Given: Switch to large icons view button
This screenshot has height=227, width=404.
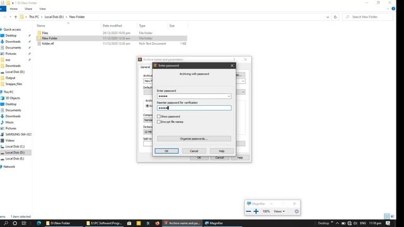Looking at the screenshot, I should tap(392, 216).
